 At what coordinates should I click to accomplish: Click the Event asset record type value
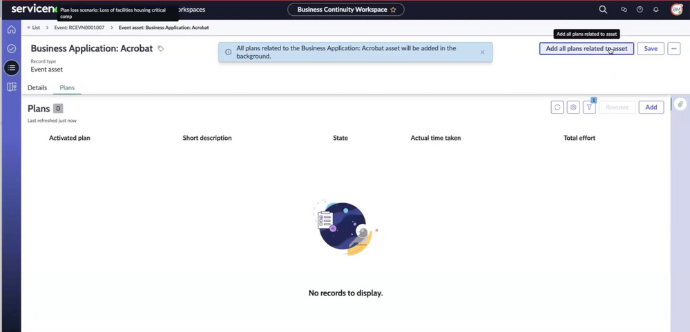(47, 70)
